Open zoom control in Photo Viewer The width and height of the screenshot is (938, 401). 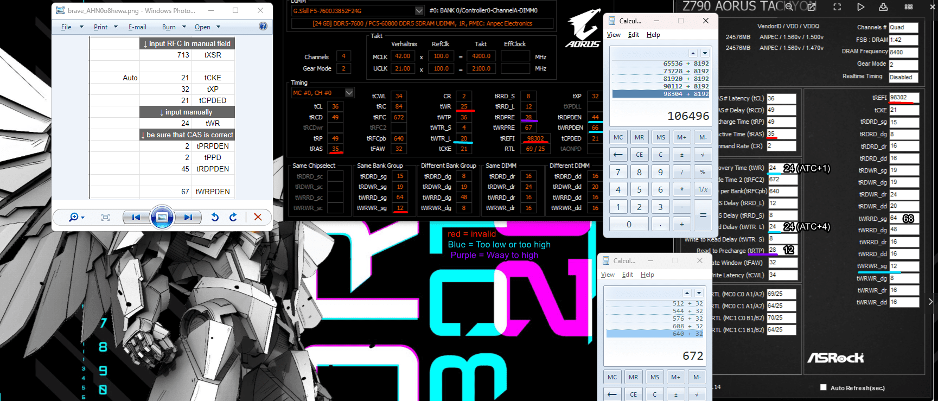pos(76,217)
